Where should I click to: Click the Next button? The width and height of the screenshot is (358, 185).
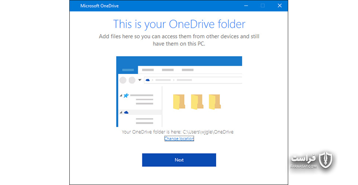click(179, 160)
